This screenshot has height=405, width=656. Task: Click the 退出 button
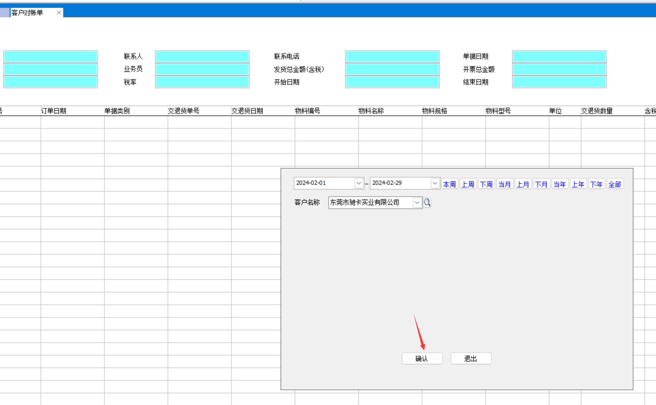470,358
